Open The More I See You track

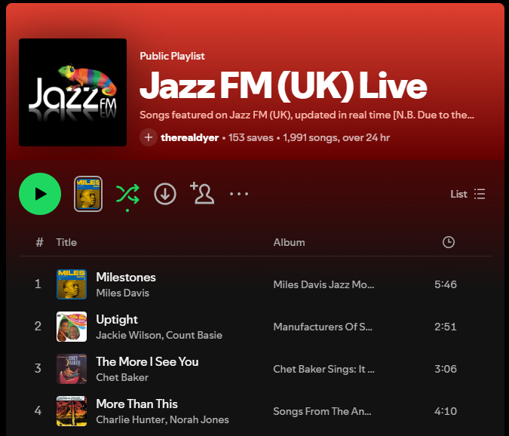pos(147,361)
